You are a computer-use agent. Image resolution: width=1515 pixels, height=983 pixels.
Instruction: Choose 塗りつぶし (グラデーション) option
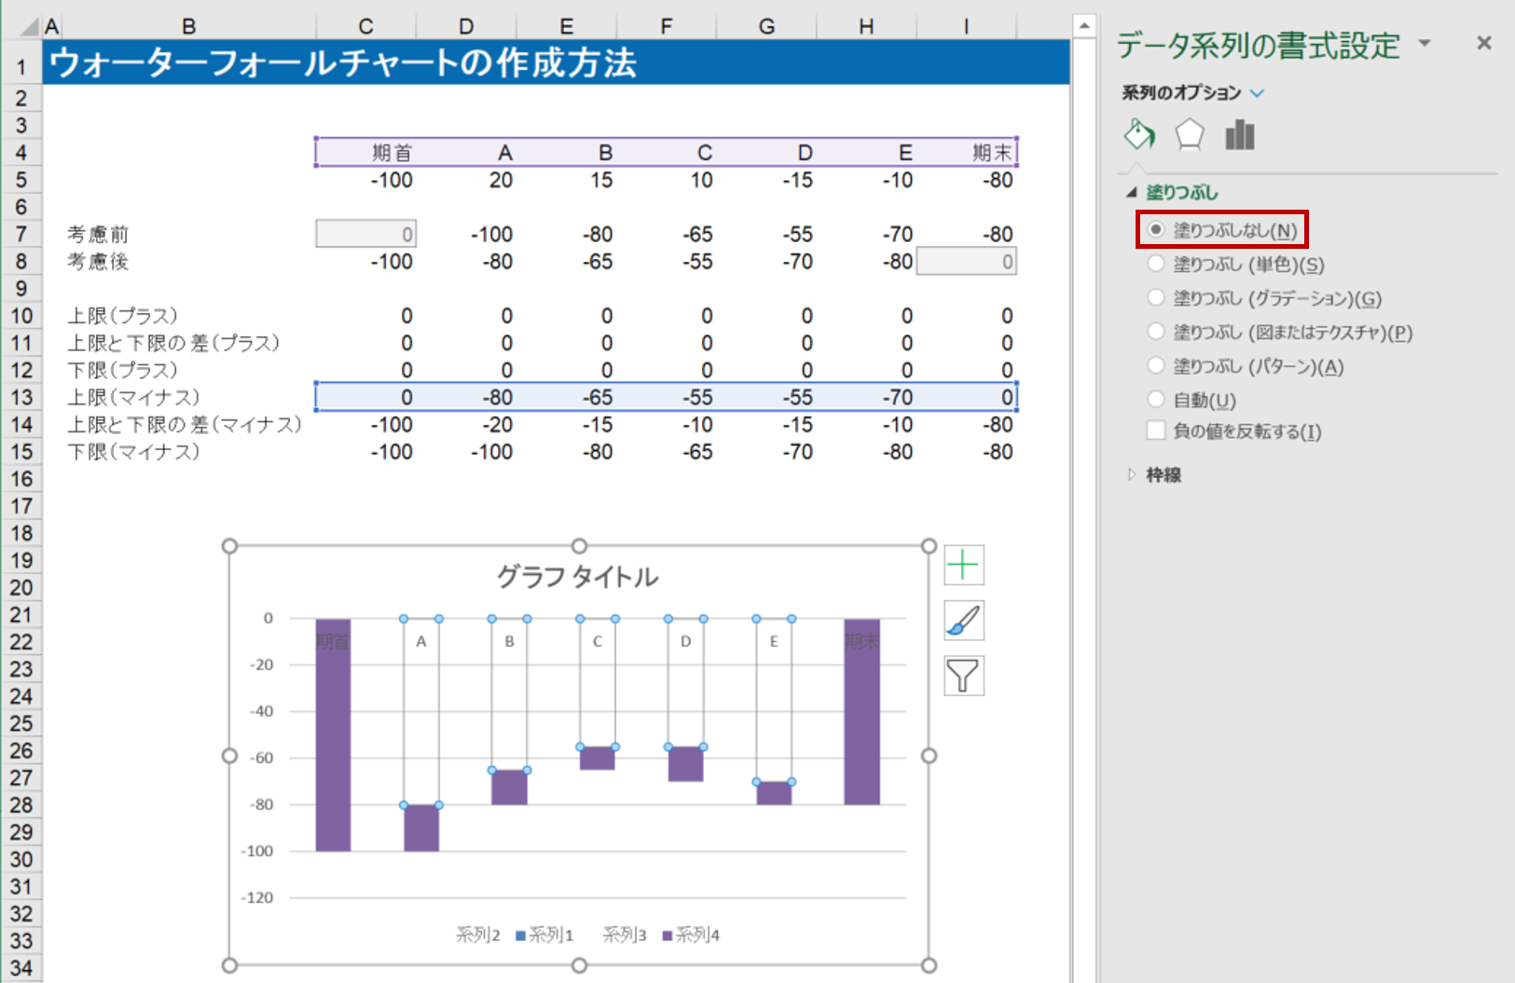[1156, 297]
